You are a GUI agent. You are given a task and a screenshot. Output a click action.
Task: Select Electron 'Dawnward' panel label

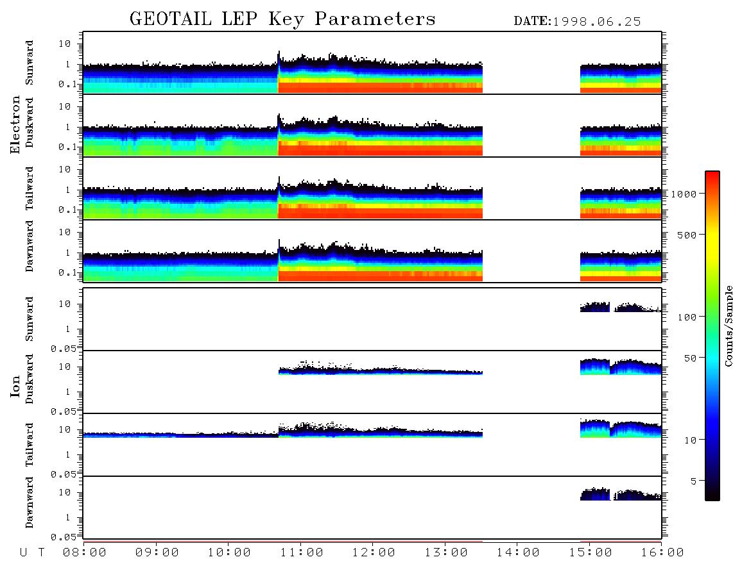point(30,246)
